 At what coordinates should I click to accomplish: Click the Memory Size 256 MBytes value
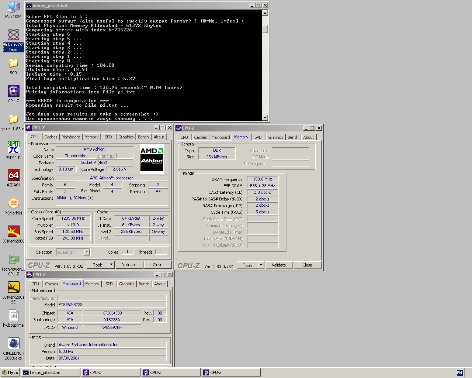pyautogui.click(x=217, y=157)
